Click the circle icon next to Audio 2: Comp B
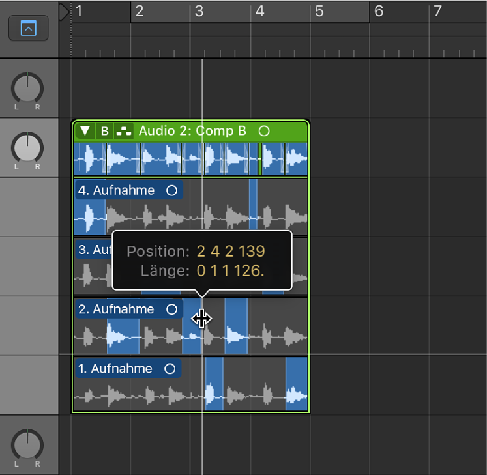487x475 pixels. pyautogui.click(x=264, y=131)
